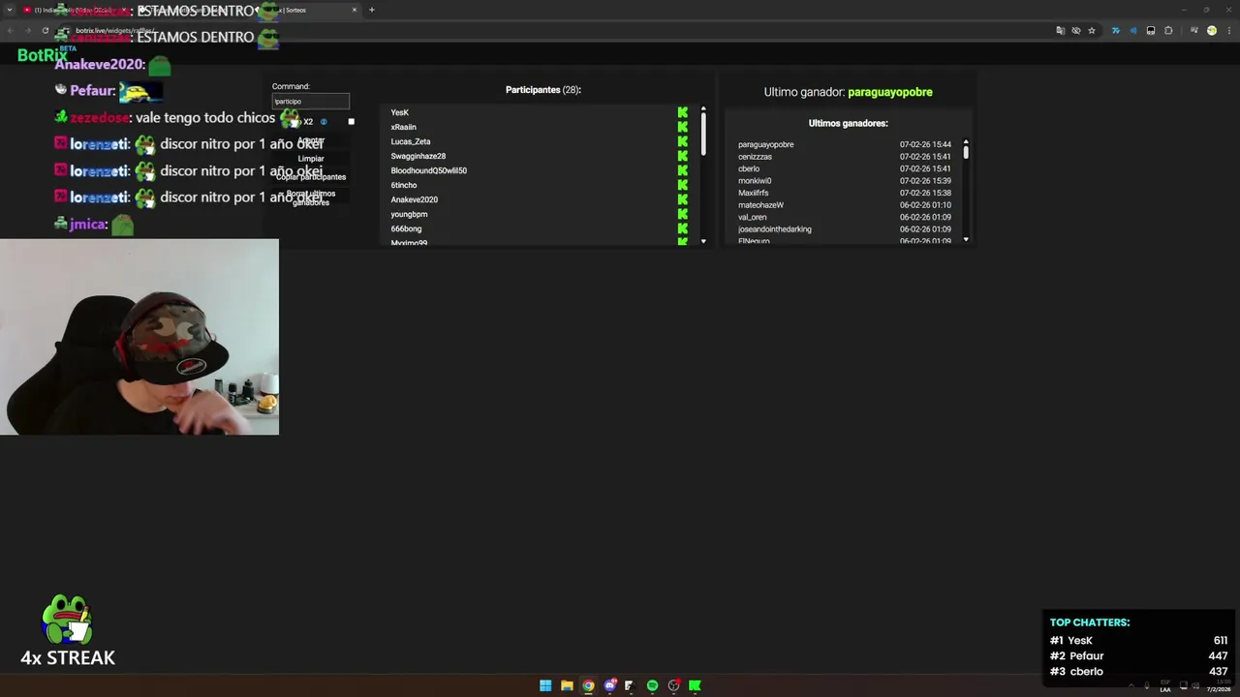1240x697 pixels.
Task: Click the taskbar clock and date
Action: [x=1219, y=685]
